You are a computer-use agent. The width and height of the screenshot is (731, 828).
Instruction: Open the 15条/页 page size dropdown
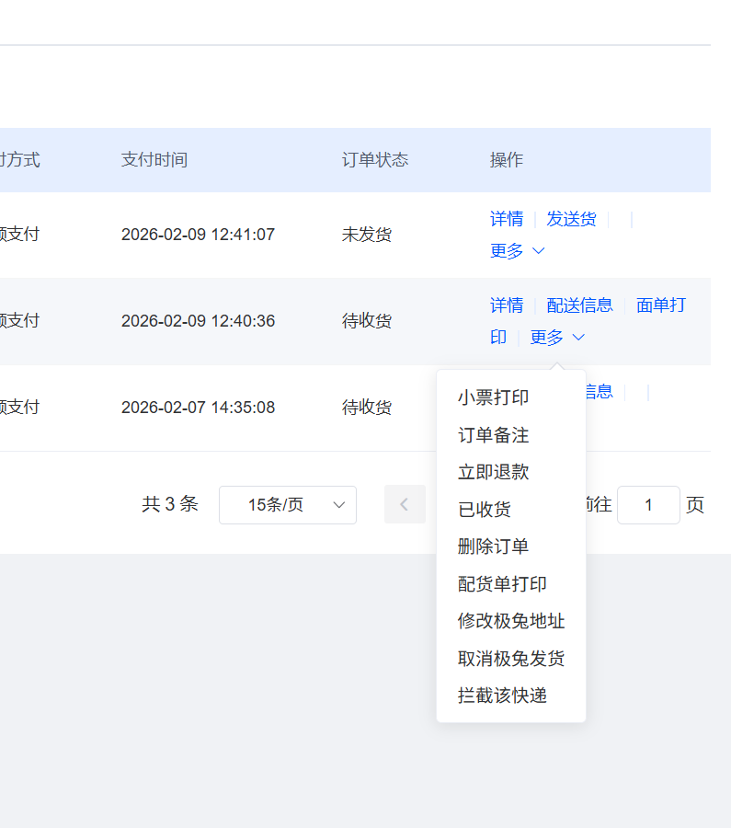click(x=287, y=505)
